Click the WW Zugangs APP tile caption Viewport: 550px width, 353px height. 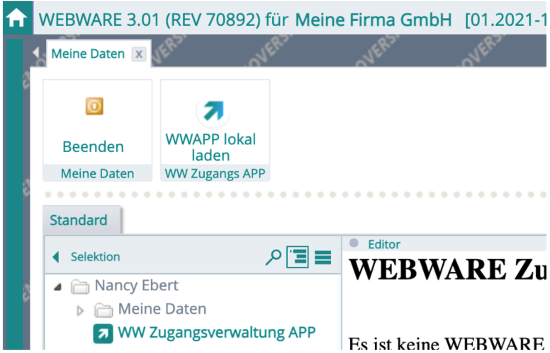click(x=215, y=174)
